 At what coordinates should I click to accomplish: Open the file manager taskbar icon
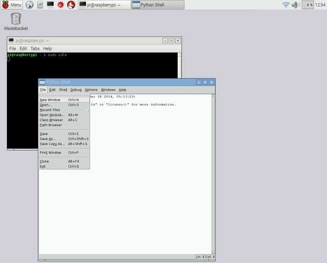(40, 5)
